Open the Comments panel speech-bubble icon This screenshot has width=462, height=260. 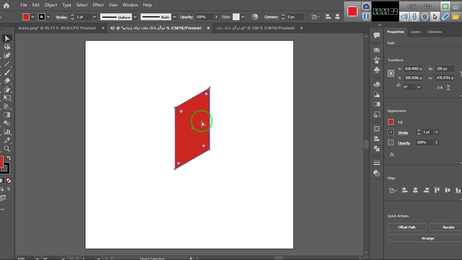click(377, 35)
